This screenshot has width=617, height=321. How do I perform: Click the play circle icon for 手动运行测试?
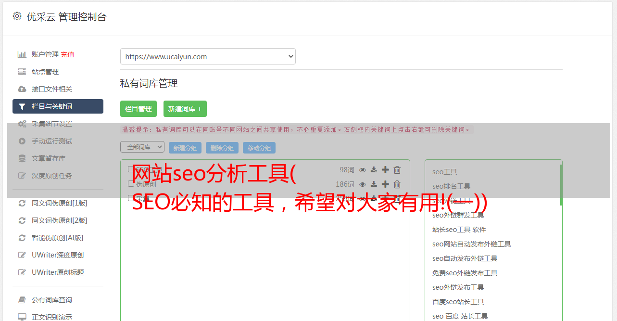point(22,141)
